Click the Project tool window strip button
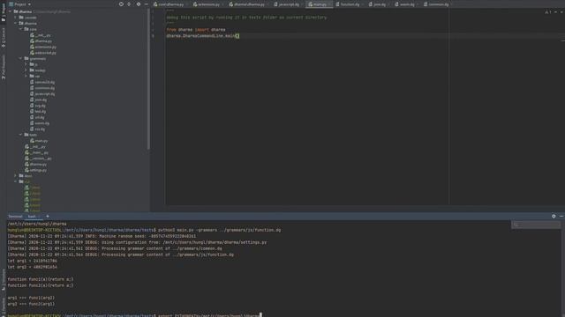565x317 pixels. click(x=4, y=12)
